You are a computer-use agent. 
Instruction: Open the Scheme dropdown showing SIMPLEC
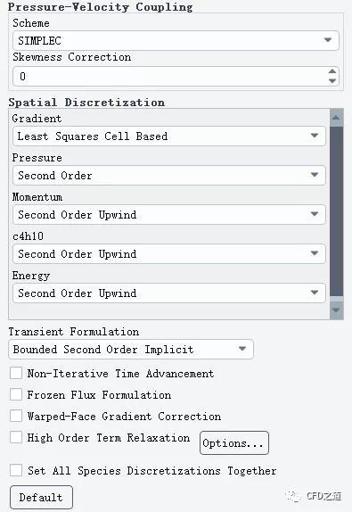coord(176,40)
